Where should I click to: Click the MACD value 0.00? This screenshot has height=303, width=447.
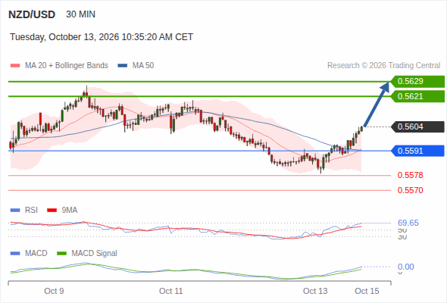pyautogui.click(x=405, y=267)
